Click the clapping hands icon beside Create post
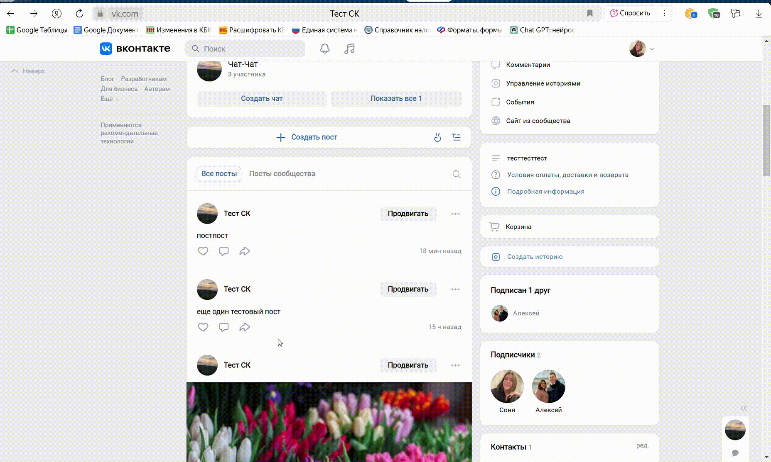 pyautogui.click(x=437, y=137)
